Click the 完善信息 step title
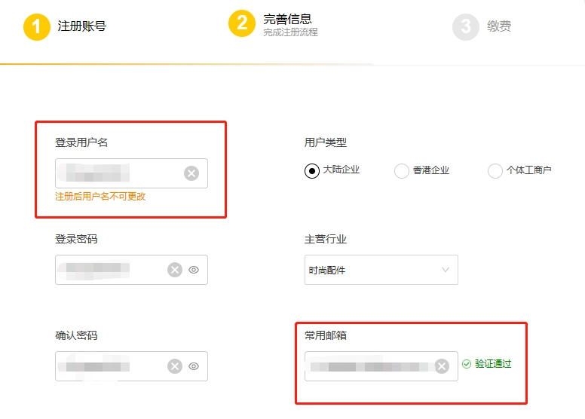Image resolution: width=585 pixels, height=419 pixels. click(287, 19)
